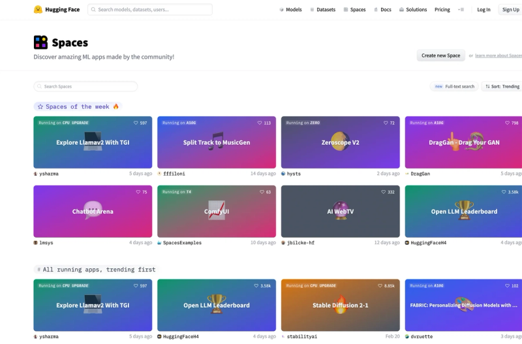Open the fffiloni author link

(x=174, y=174)
